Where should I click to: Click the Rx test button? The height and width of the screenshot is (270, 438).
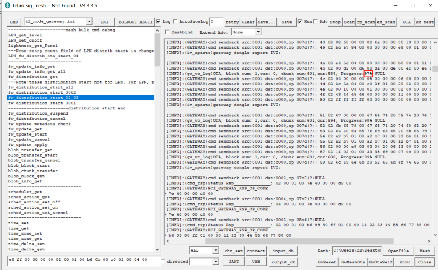click(424, 22)
